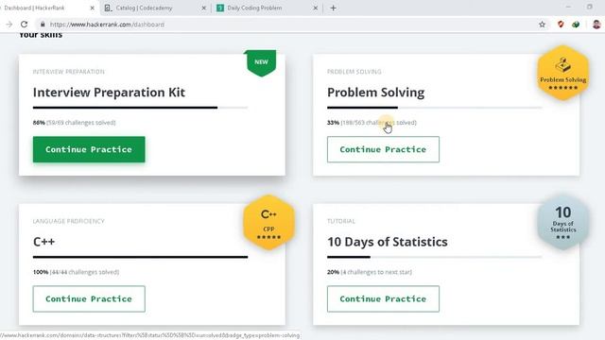Continue Practice for C++

89,298
